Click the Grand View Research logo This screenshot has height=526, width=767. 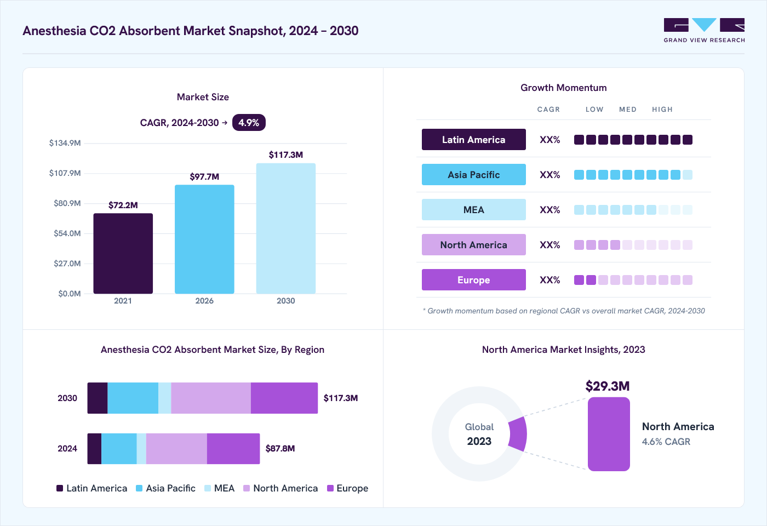pyautogui.click(x=704, y=31)
